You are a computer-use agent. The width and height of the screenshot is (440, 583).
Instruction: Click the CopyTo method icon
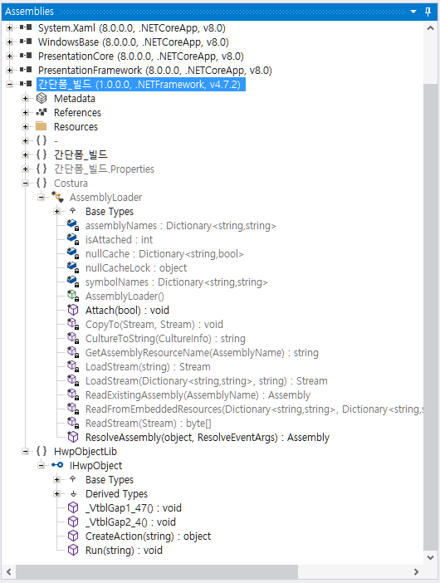click(x=73, y=324)
